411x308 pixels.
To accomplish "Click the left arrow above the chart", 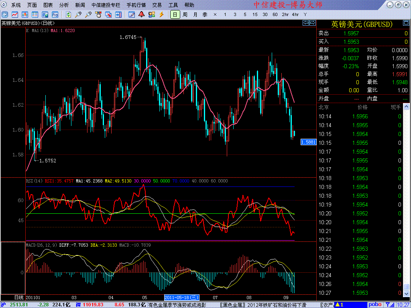I will coord(305,23).
